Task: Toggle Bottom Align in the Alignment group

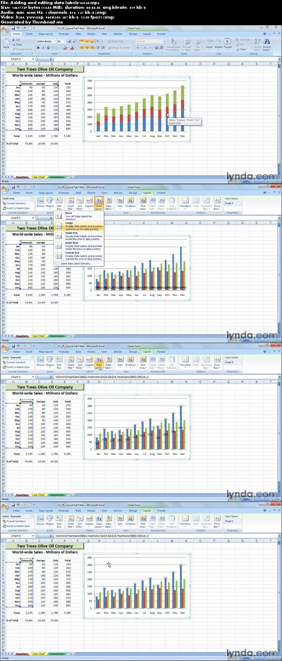Action: [92, 41]
